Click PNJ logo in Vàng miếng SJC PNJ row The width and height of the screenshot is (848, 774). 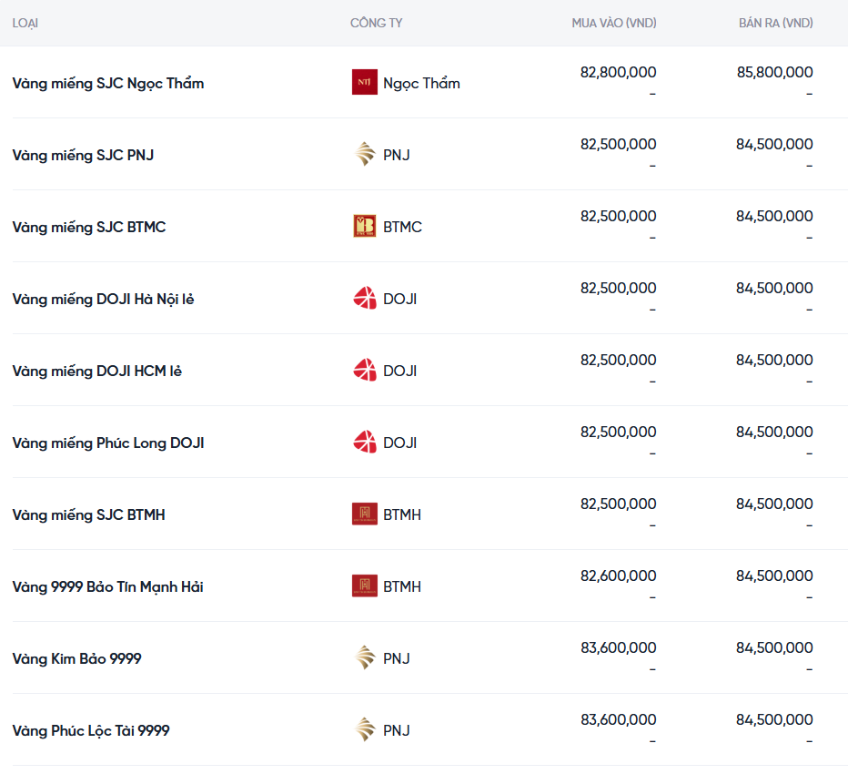[365, 154]
